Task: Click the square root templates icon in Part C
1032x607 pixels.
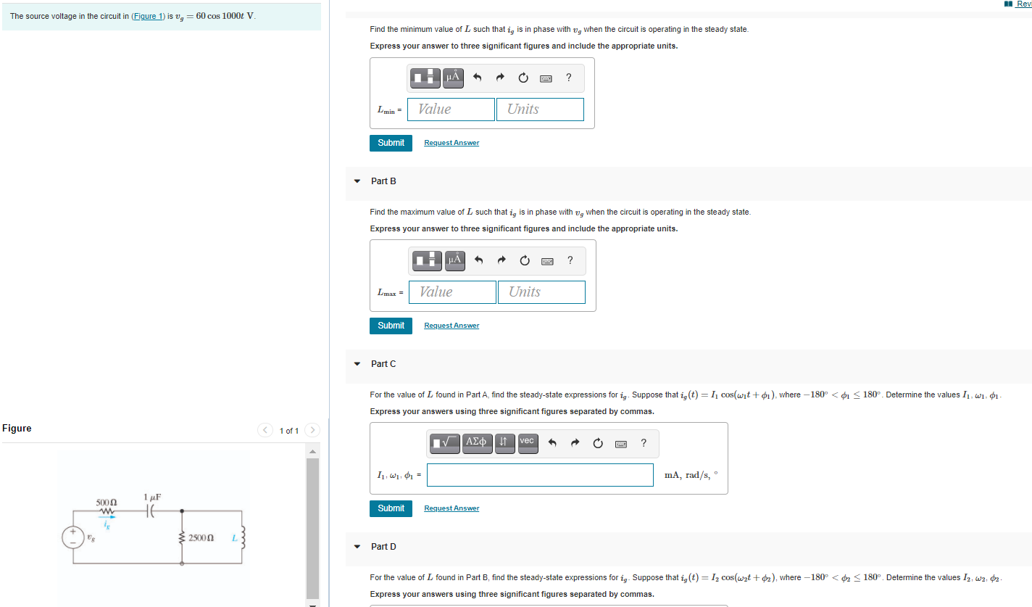Action: pos(445,442)
